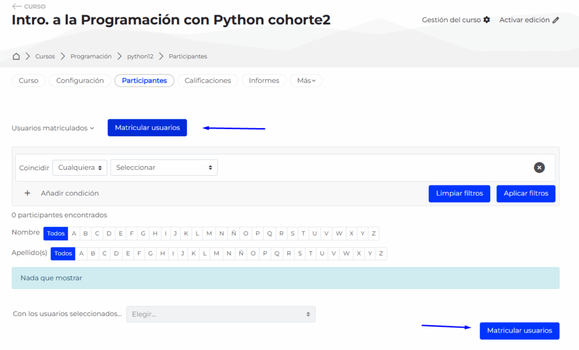Screen dimensions: 579x350
Task: Click the top Matricular usuarios button
Action: (x=147, y=128)
